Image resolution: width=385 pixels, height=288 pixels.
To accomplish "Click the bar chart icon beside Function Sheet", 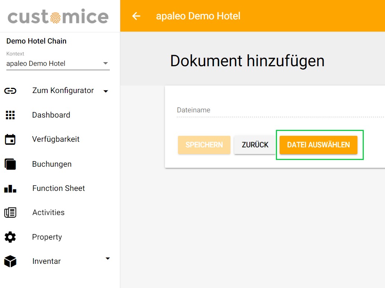I will (10, 188).
